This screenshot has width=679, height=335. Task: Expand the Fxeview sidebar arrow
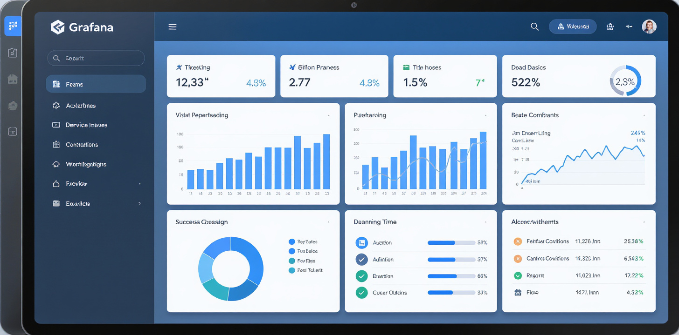[x=139, y=184]
